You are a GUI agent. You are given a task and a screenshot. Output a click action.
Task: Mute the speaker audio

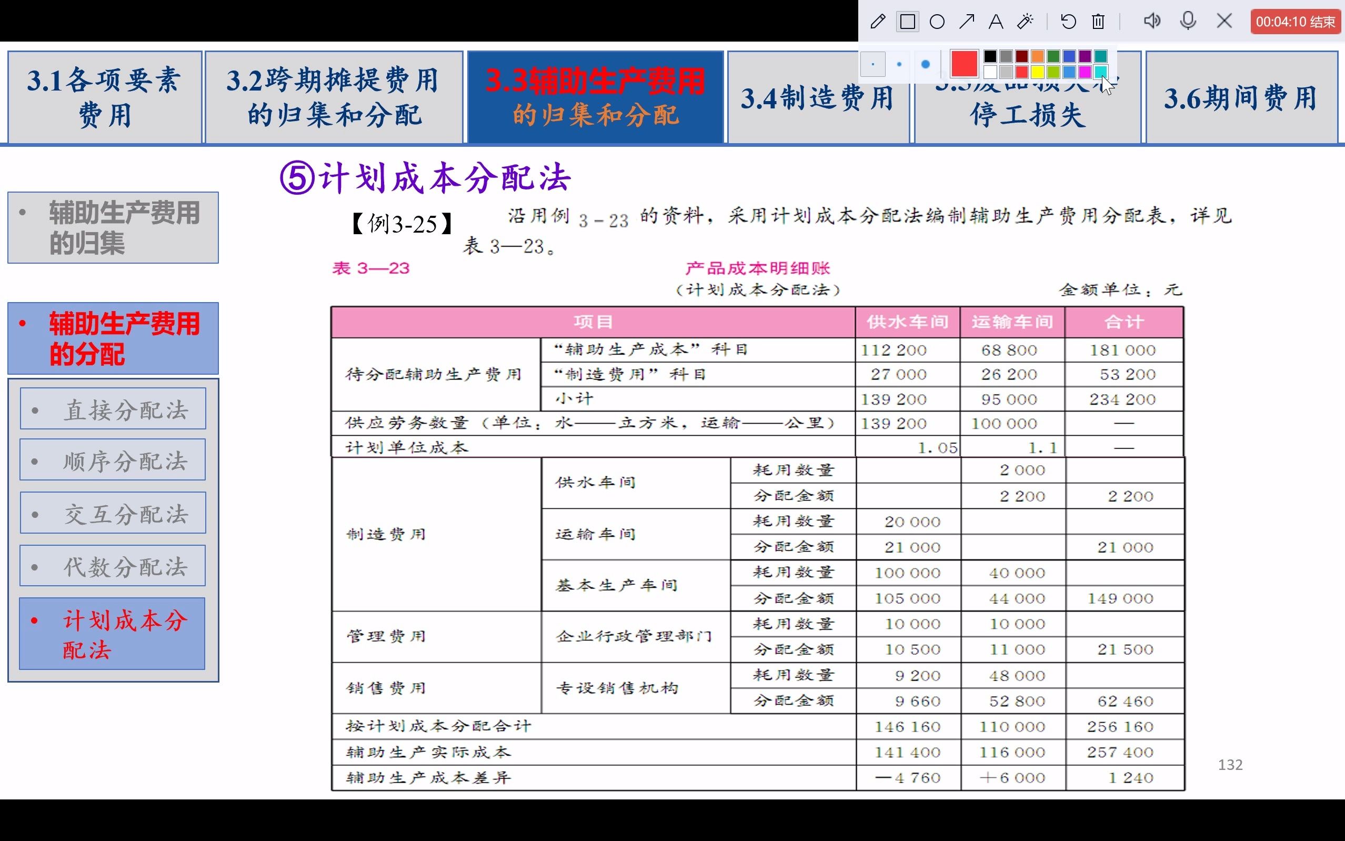tap(1151, 21)
